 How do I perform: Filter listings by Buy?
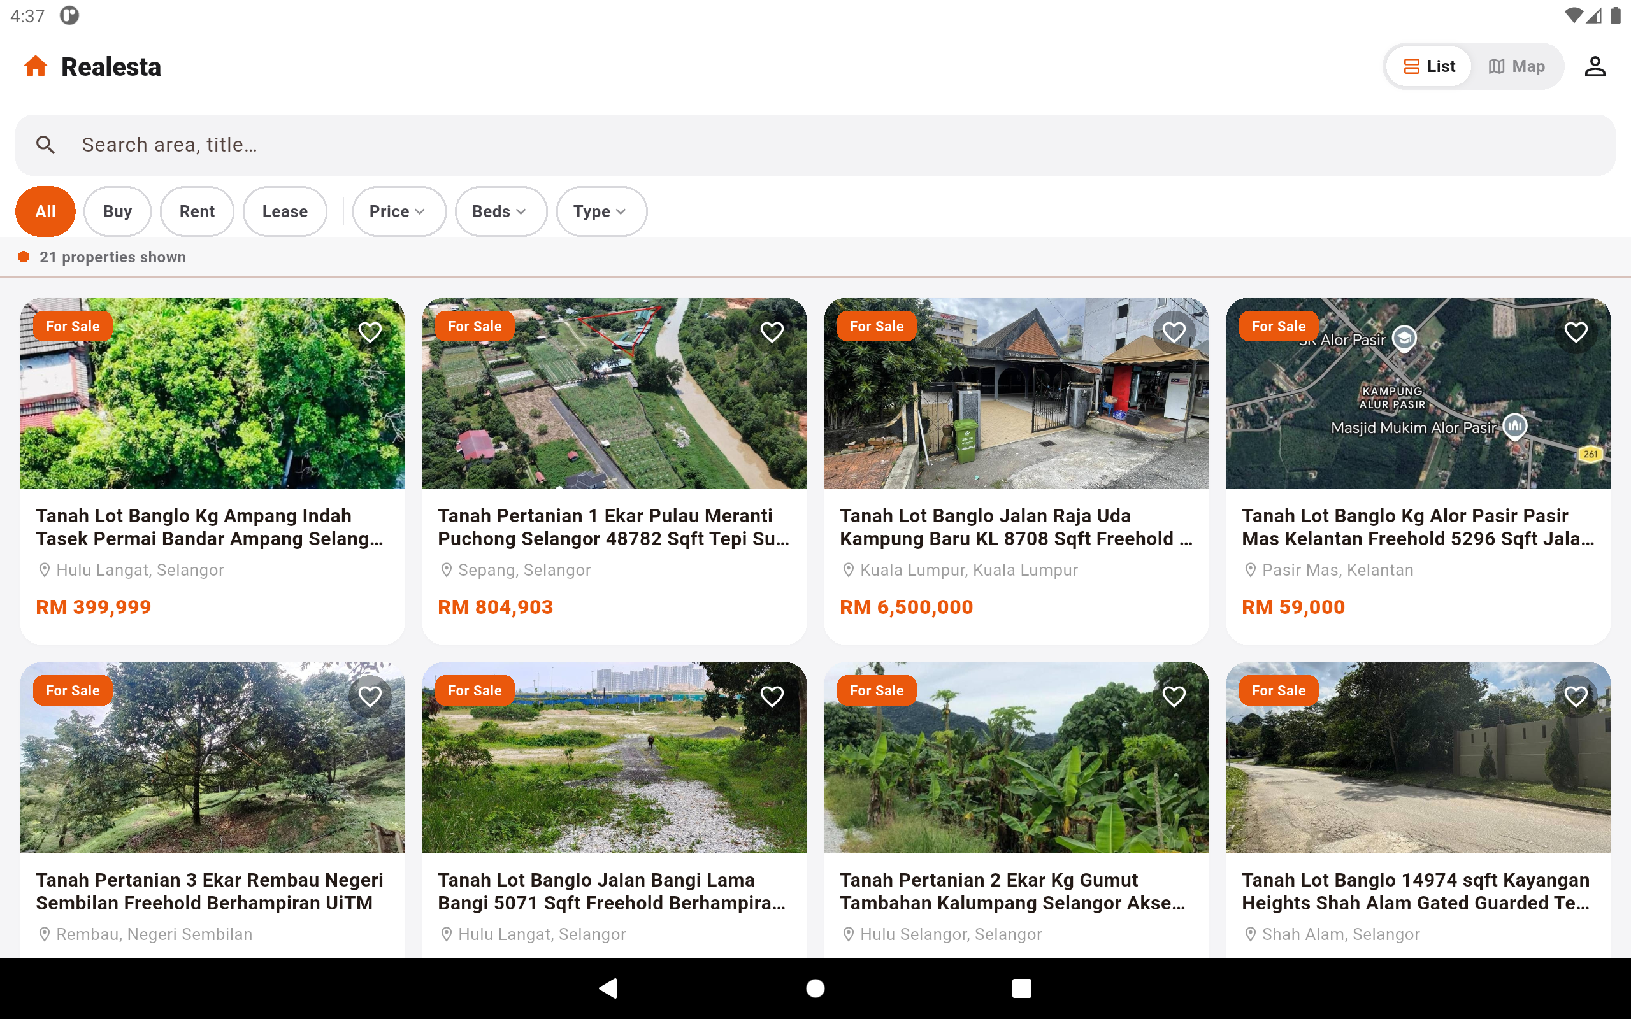coord(117,211)
